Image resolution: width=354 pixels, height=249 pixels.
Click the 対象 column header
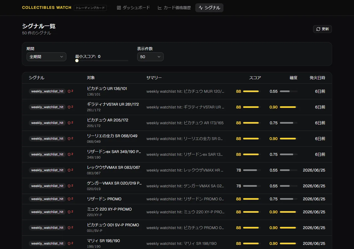point(91,78)
